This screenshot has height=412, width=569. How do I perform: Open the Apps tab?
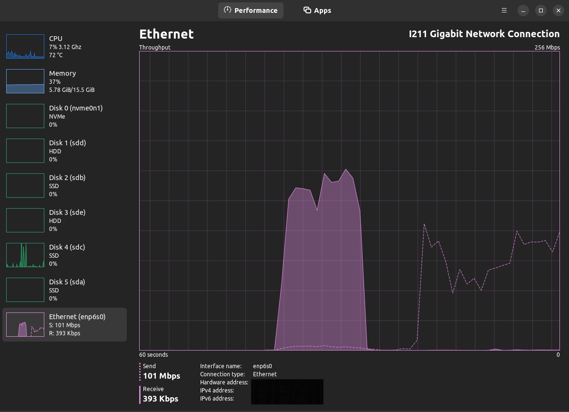[x=317, y=10]
